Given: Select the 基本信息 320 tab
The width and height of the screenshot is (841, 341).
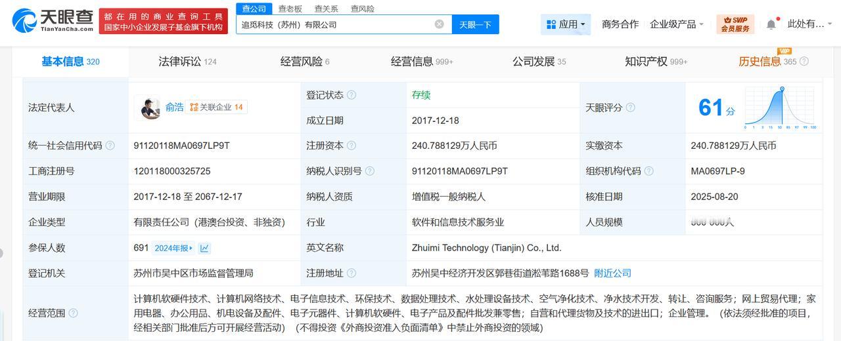Looking at the screenshot, I should click(70, 62).
